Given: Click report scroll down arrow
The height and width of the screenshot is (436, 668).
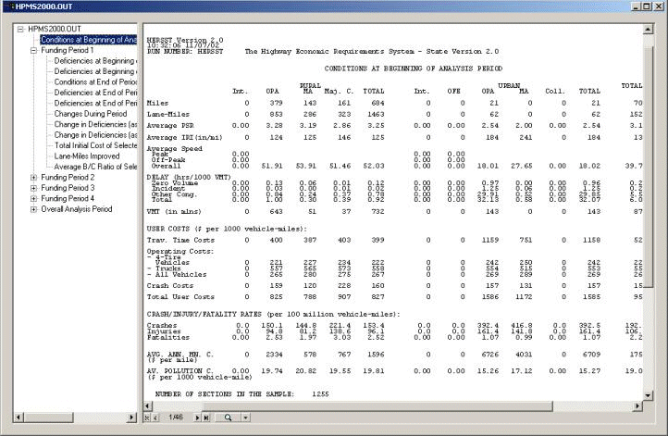Looking at the screenshot, I should 648,395.
